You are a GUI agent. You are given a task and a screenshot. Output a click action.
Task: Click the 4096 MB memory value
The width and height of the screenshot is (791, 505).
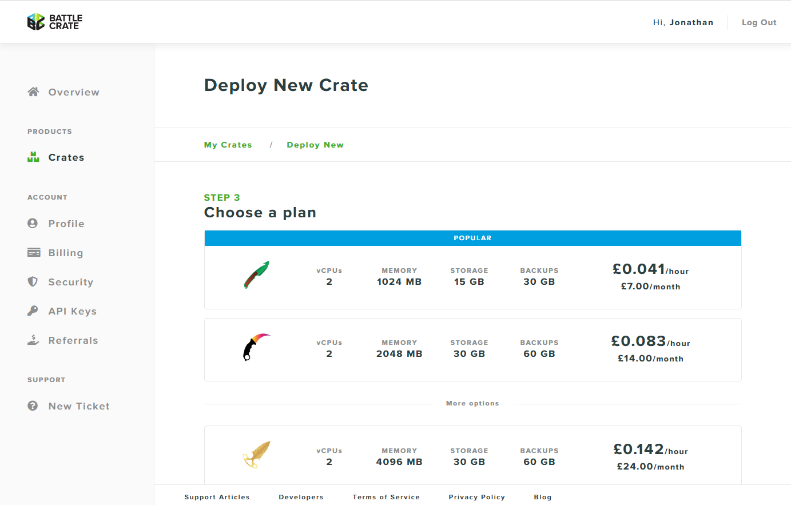click(x=399, y=462)
